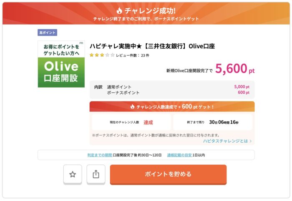Click the third yellow review star

click(102, 55)
